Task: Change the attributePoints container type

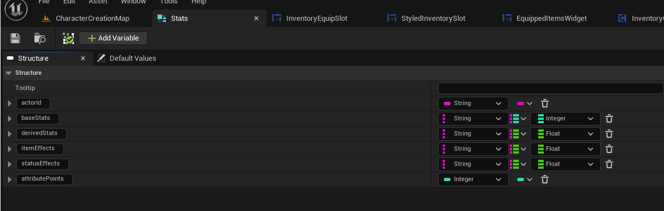Action: (x=525, y=179)
